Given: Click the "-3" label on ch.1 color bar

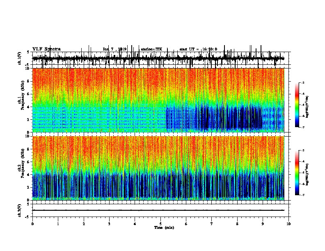Looking at the screenshot, I should coord(303,82).
